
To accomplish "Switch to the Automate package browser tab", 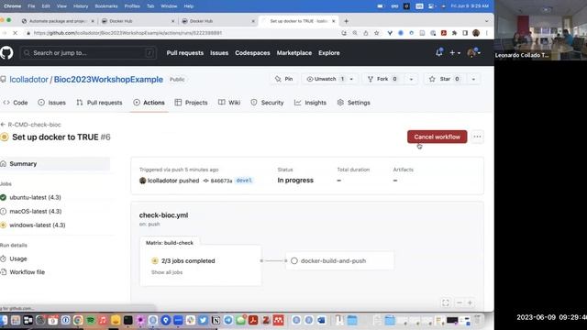I will tap(58, 21).
